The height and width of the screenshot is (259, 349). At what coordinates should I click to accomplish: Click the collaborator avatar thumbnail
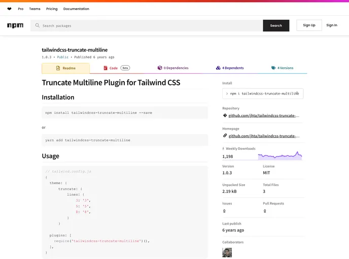[227, 252]
